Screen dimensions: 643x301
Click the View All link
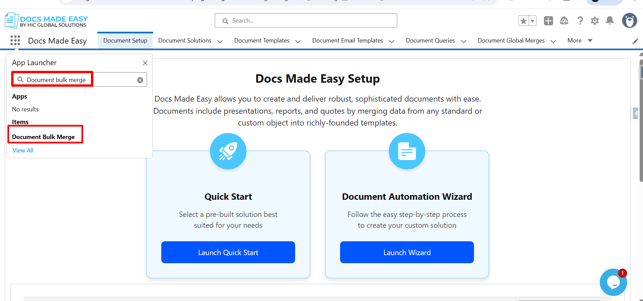pyautogui.click(x=23, y=150)
